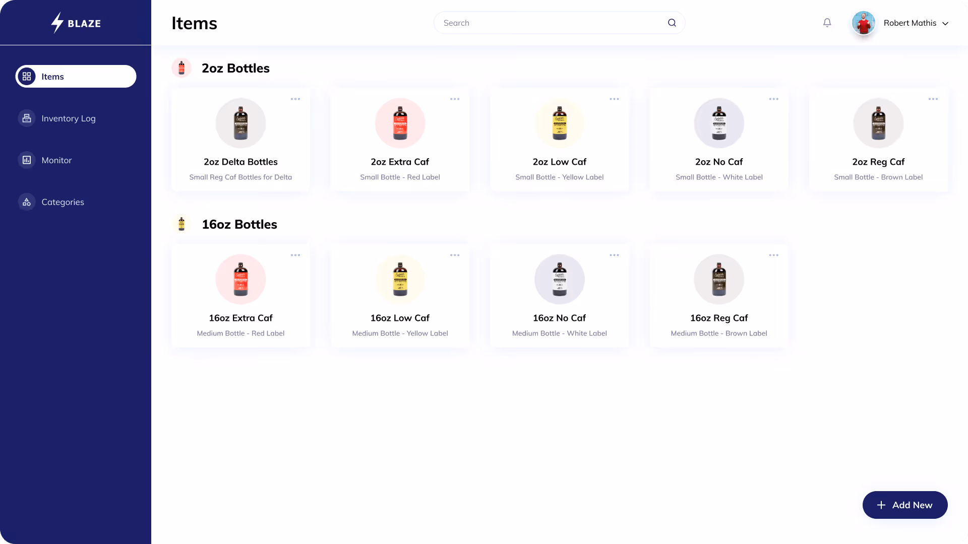
Task: Open the Monitor chart icon
Action: click(26, 160)
